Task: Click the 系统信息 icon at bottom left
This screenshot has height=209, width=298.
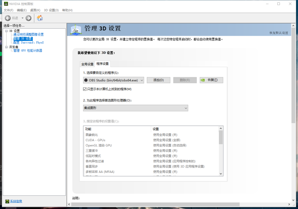Action: point(7,201)
